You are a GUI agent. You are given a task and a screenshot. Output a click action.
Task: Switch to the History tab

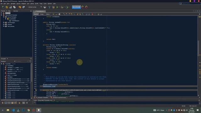coord(48,14)
